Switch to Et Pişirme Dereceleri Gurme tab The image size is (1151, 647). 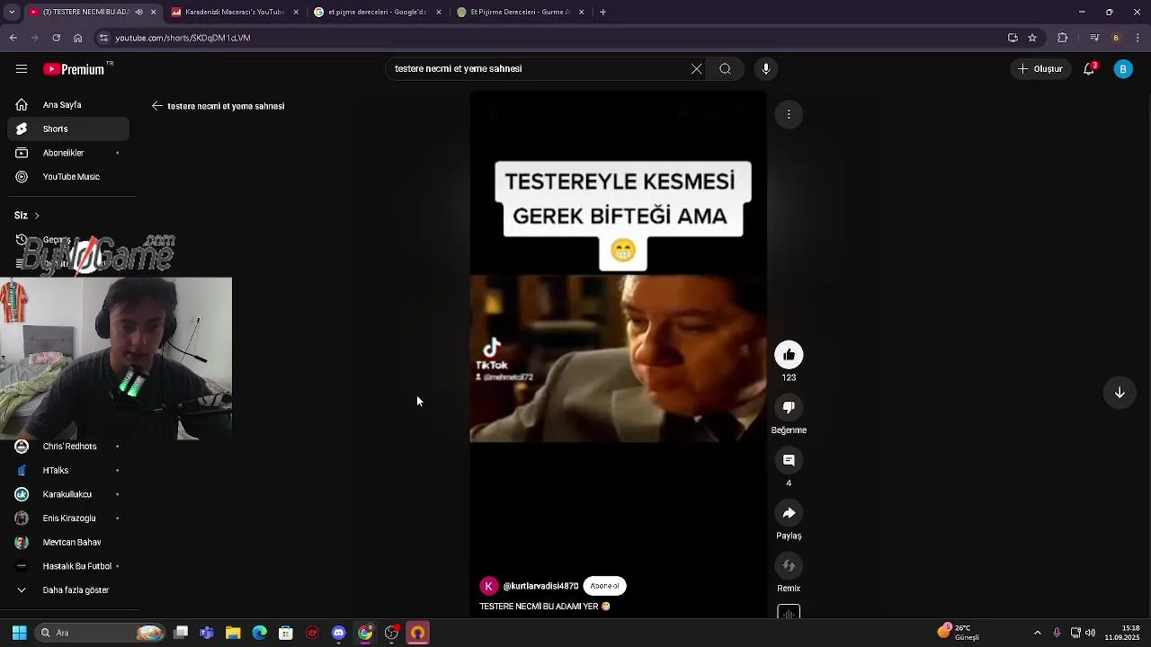pyautogui.click(x=520, y=12)
